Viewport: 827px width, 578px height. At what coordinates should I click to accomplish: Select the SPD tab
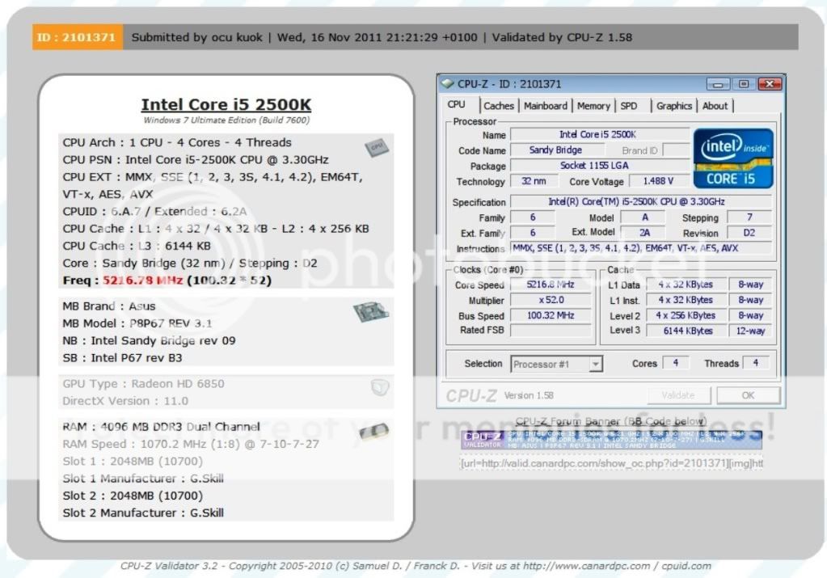tap(629, 106)
